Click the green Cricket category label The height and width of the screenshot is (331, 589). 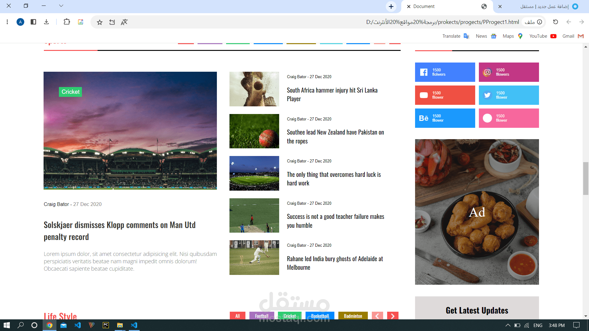[70, 92]
